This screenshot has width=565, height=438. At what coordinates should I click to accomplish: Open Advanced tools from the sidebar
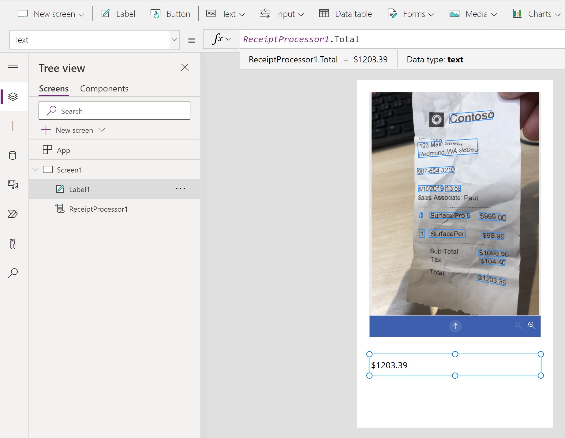[13, 243]
